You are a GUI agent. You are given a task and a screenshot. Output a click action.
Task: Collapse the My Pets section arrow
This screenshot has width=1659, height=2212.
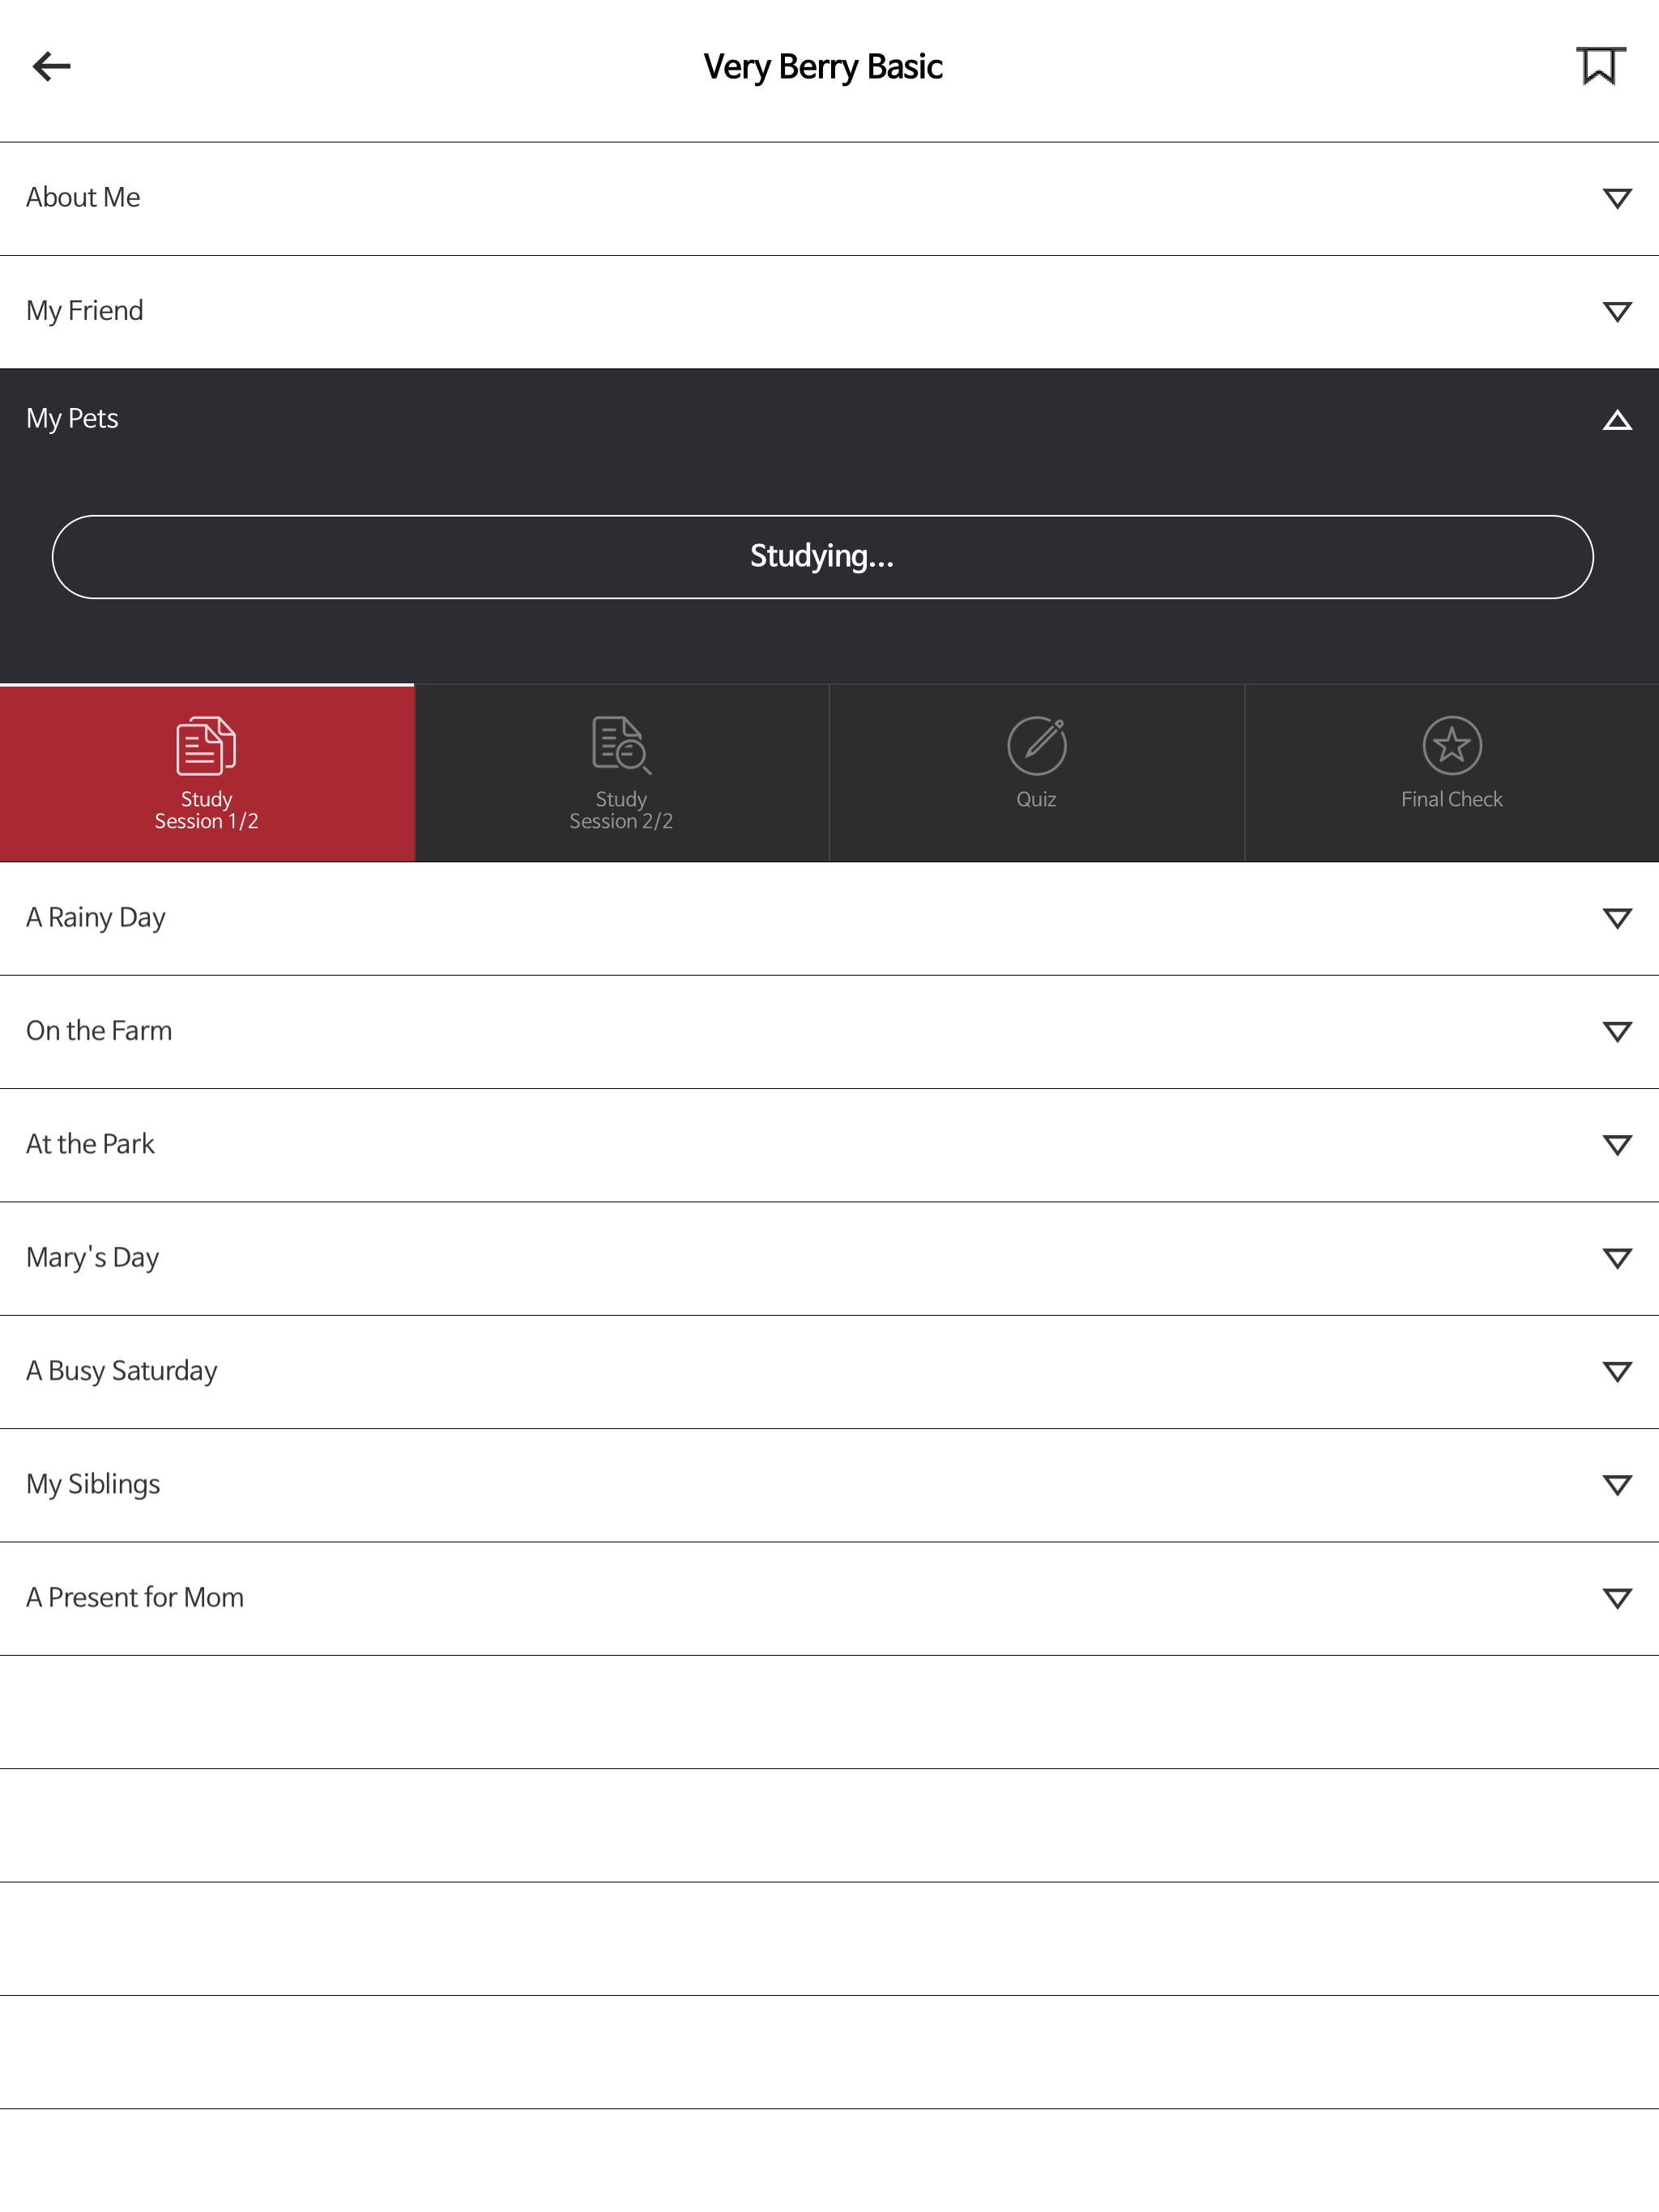(x=1617, y=421)
